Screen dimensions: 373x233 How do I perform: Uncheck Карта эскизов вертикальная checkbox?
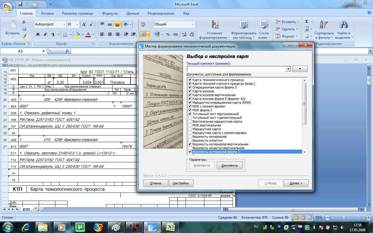[x=190, y=95]
